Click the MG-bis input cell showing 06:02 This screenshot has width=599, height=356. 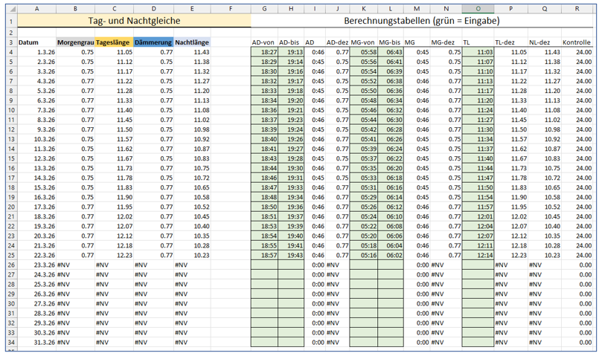[x=390, y=255]
